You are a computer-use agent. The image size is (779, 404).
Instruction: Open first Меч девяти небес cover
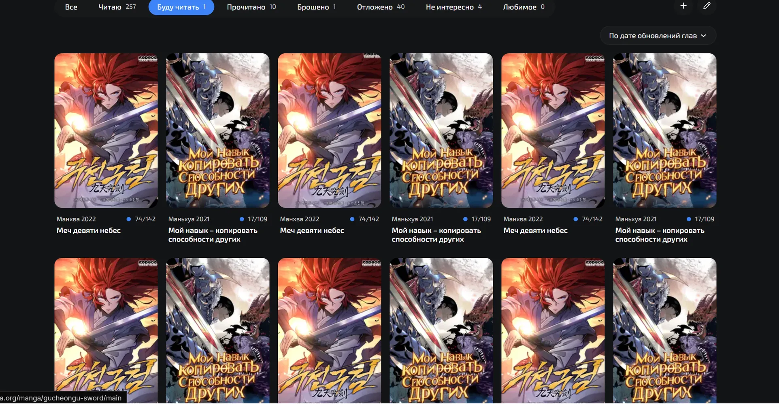[106, 130]
